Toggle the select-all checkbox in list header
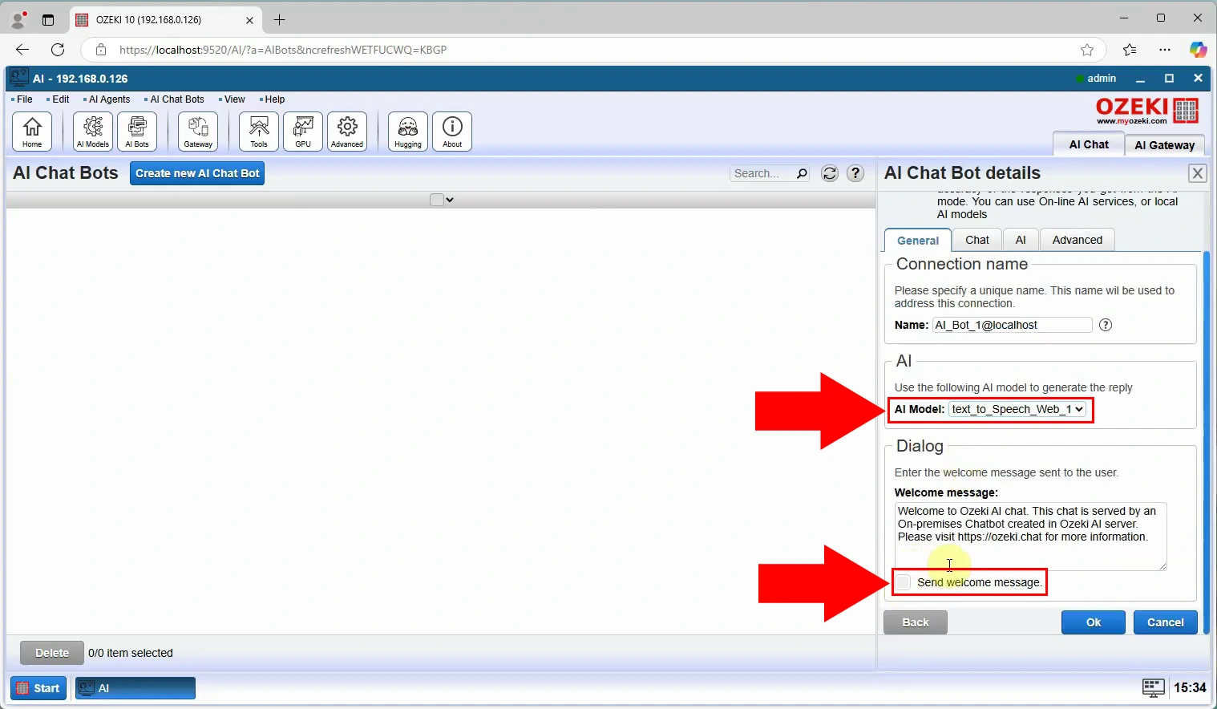 [437, 200]
